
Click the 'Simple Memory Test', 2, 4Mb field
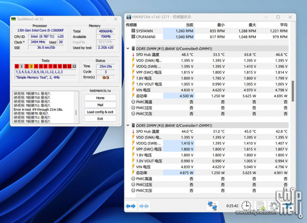(45, 77)
